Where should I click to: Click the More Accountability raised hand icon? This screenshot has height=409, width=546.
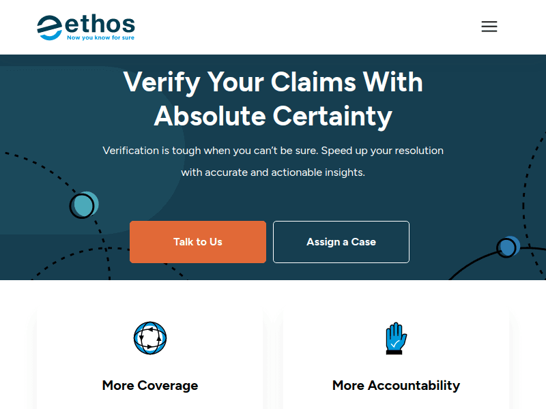396,337
